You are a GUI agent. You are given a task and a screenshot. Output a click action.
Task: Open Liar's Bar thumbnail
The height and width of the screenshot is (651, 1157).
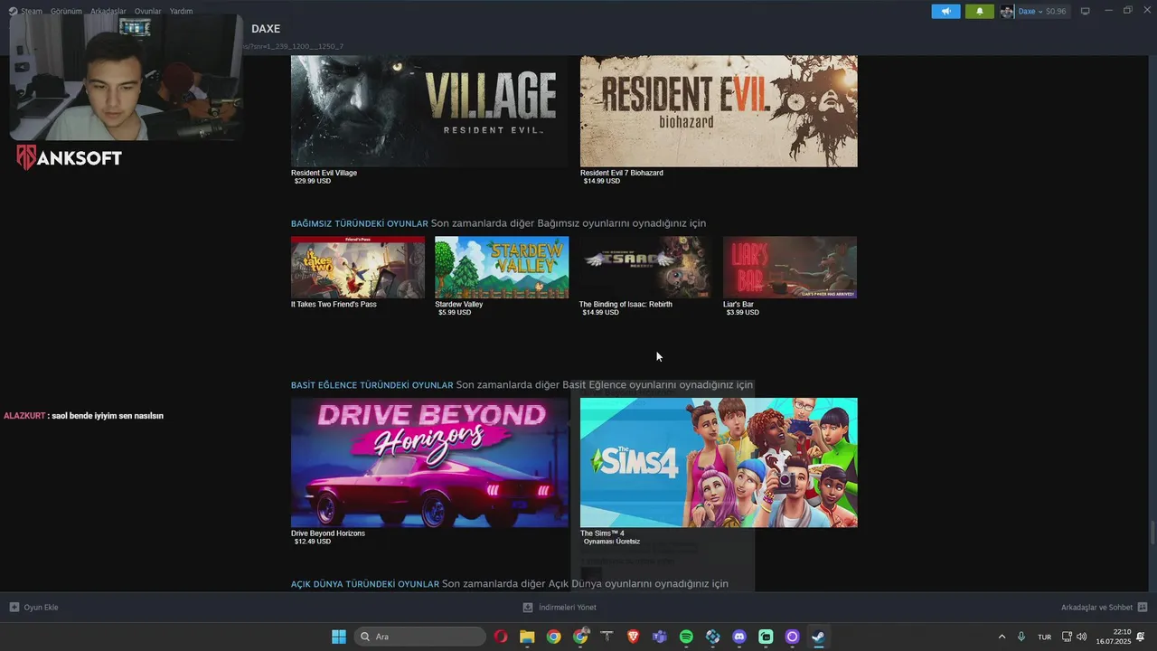pyautogui.click(x=790, y=268)
